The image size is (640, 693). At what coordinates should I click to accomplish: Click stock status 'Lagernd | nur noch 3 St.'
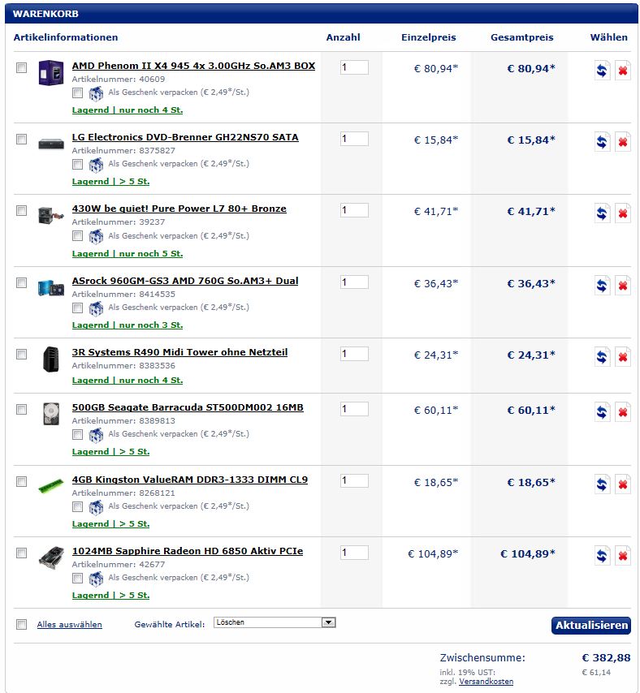[x=128, y=325]
